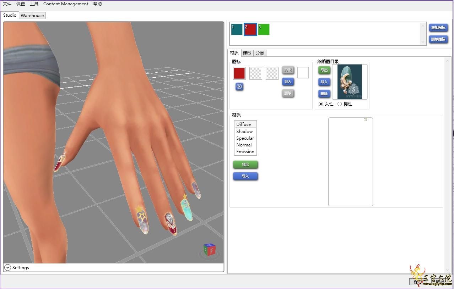Click the gray 导出 button under 图标

(x=288, y=70)
